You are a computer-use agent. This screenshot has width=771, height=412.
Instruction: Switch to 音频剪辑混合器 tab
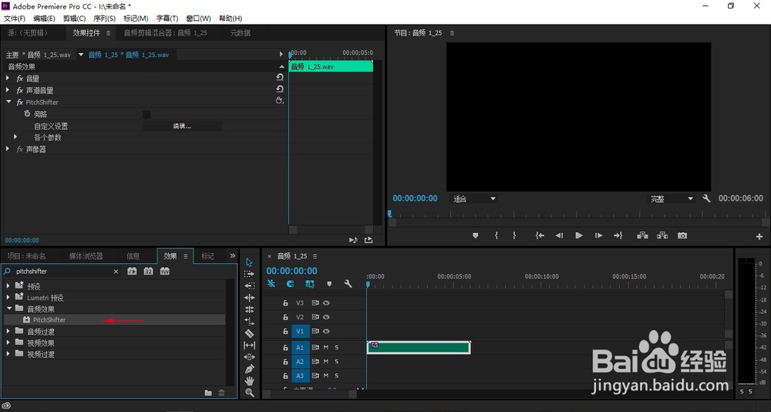[x=165, y=33]
